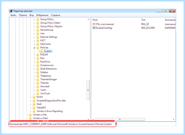This screenshot has height=135, width=185.
Task: Click the Group Policy Objects folder icon
Action: coord(38,26)
